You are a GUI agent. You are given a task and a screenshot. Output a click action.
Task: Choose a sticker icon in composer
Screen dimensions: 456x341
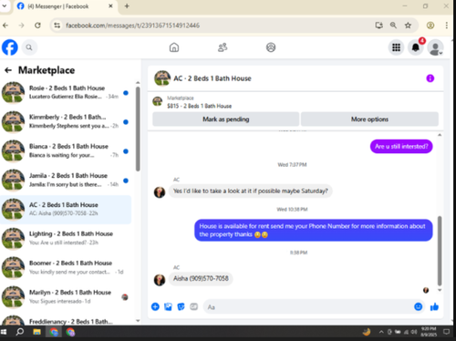[181, 307]
